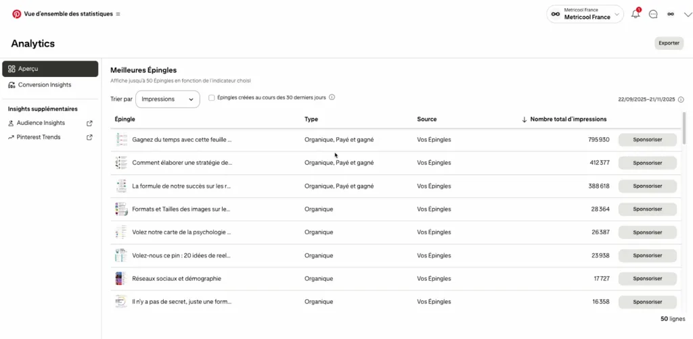Click info icon beside 30 derniers jours
The width and height of the screenshot is (693, 339).
pos(332,97)
